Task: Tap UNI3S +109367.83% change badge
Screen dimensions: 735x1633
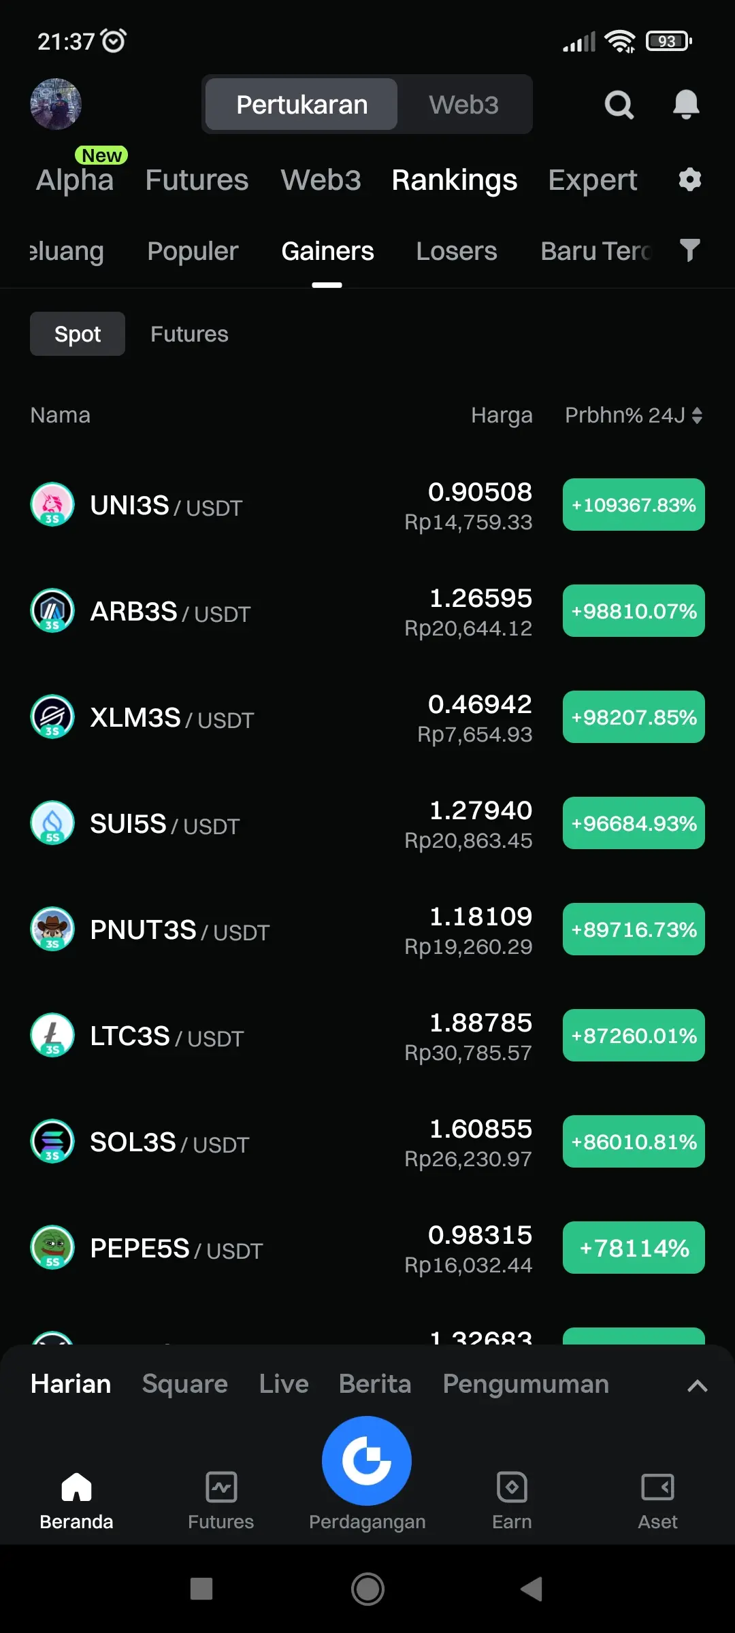Action: tap(634, 505)
